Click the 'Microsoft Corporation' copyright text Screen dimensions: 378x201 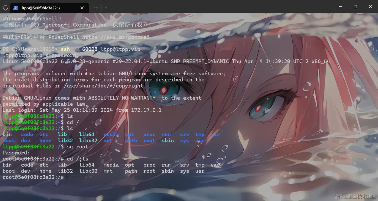[x=75, y=25]
